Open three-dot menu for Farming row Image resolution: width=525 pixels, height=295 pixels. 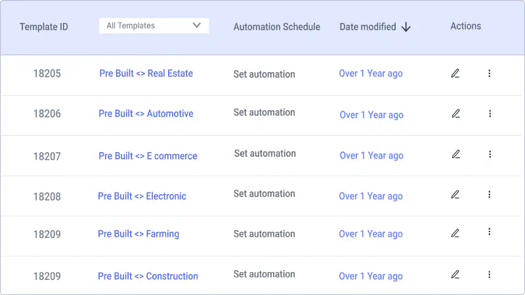pos(489,232)
